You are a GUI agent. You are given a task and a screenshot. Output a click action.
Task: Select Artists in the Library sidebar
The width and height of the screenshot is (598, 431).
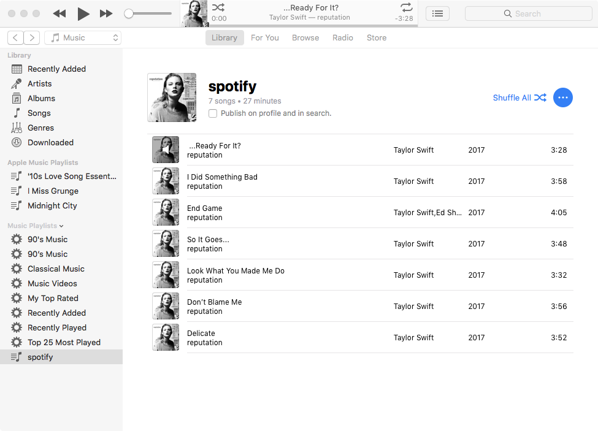pyautogui.click(x=39, y=83)
